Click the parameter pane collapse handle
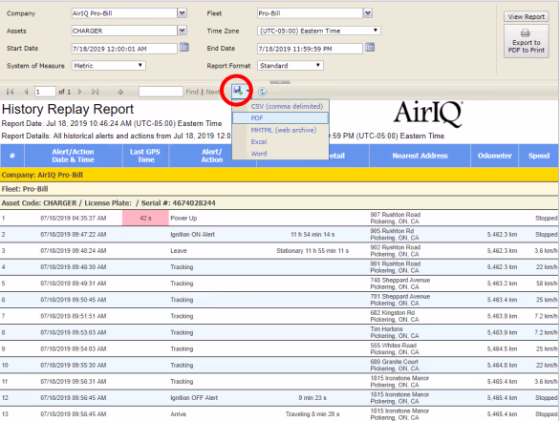This screenshot has height=421, width=560. coord(280,82)
